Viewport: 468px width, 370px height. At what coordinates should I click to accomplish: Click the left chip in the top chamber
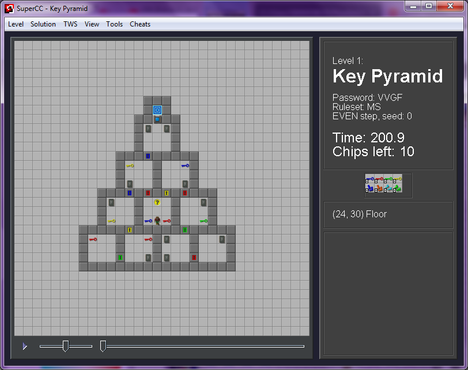click(x=148, y=129)
